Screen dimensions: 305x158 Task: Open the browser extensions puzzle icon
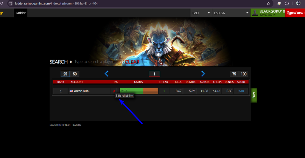(x=287, y=3)
